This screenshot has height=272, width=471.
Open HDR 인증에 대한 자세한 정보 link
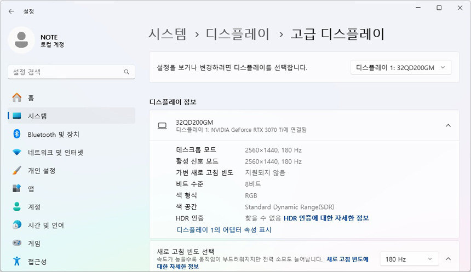coord(326,218)
